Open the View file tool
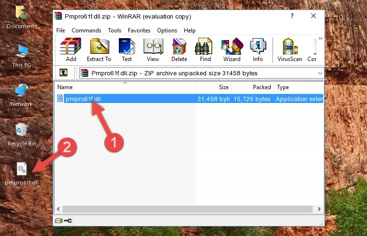The image size is (367, 236). click(x=153, y=50)
